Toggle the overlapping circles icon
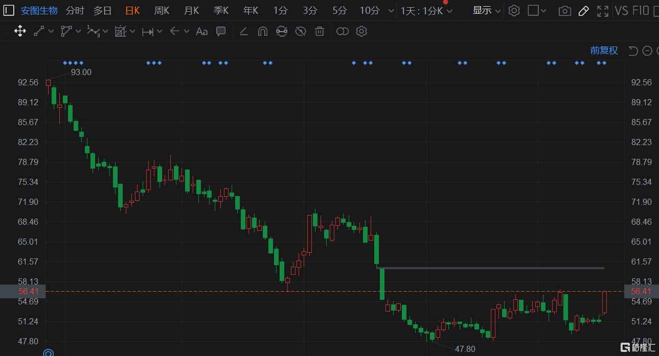The image size is (659, 356). (x=343, y=32)
